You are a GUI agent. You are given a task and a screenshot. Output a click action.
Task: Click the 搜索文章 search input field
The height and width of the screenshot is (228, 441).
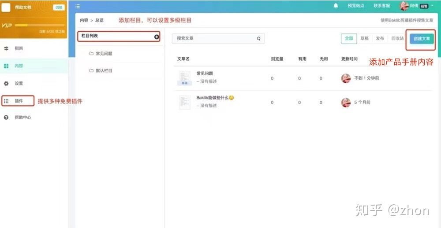coord(214,39)
